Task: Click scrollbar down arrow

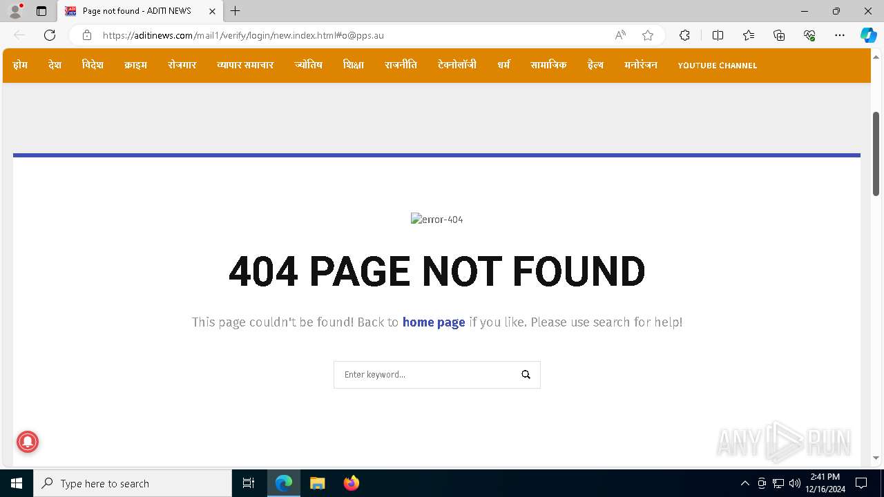Action: pyautogui.click(x=876, y=458)
